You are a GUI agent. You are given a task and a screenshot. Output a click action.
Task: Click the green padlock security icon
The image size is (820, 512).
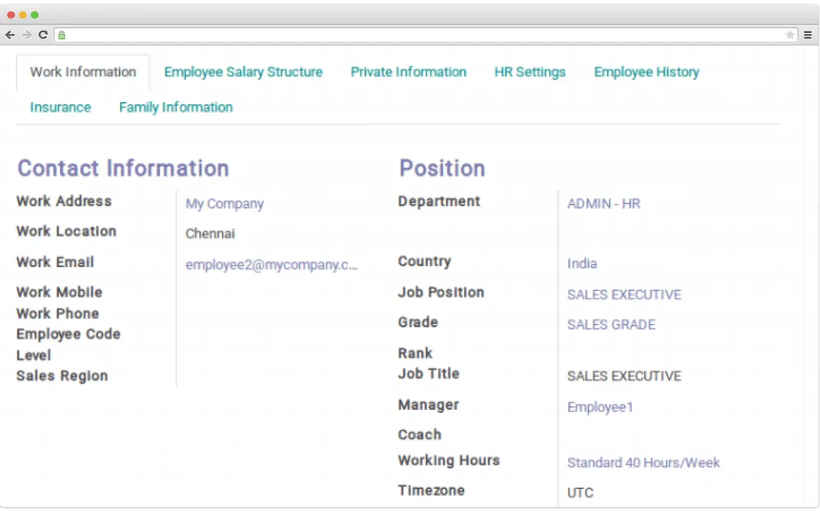click(61, 35)
